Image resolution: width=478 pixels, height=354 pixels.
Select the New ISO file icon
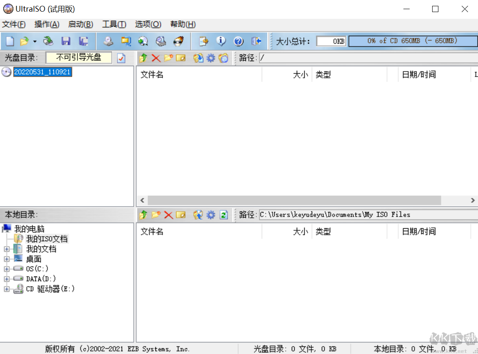(x=9, y=41)
